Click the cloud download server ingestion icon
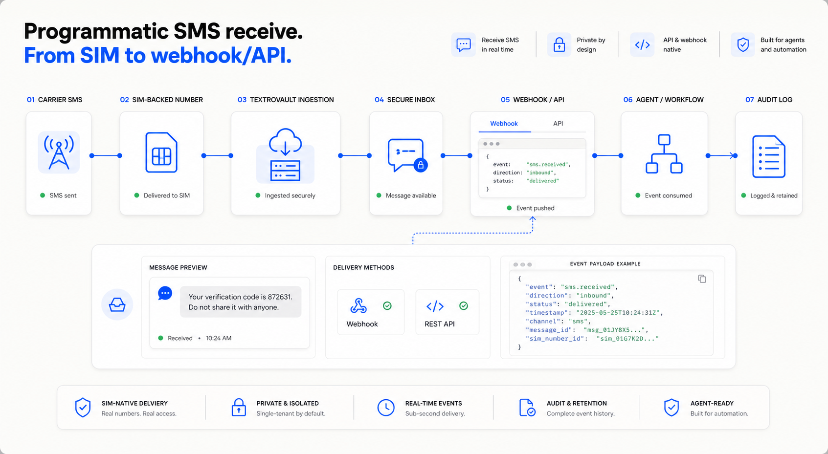The image size is (828, 454). click(x=285, y=155)
